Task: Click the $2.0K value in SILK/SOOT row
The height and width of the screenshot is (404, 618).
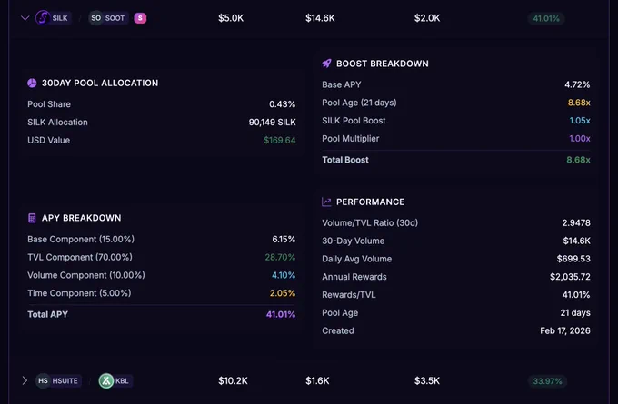Action: click(427, 18)
